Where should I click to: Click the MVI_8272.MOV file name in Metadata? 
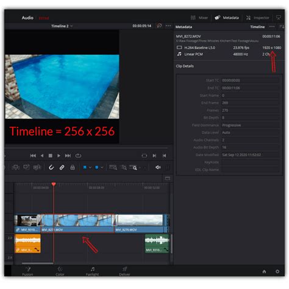pyautogui.click(x=188, y=37)
